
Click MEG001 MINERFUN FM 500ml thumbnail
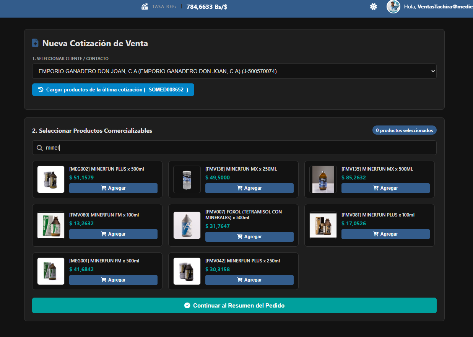(x=51, y=271)
